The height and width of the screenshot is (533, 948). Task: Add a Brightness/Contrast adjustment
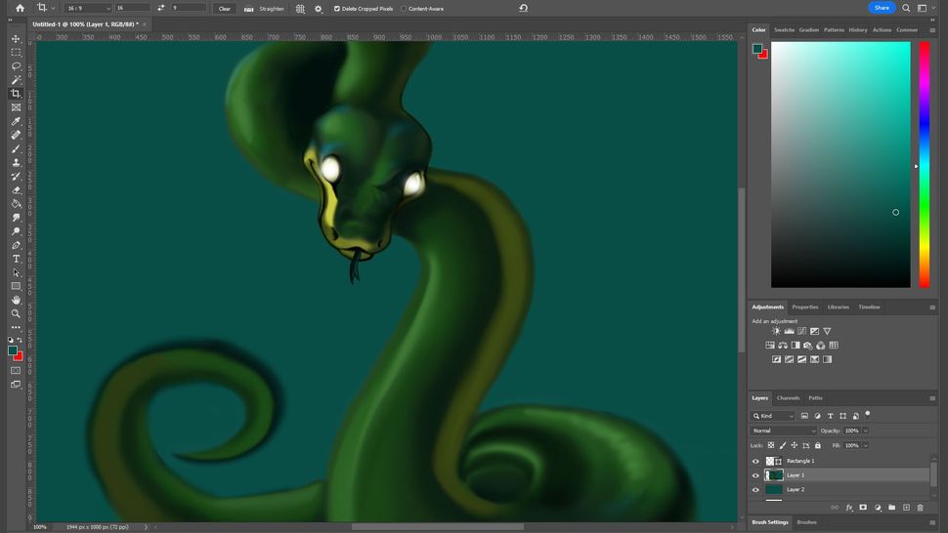click(x=776, y=331)
